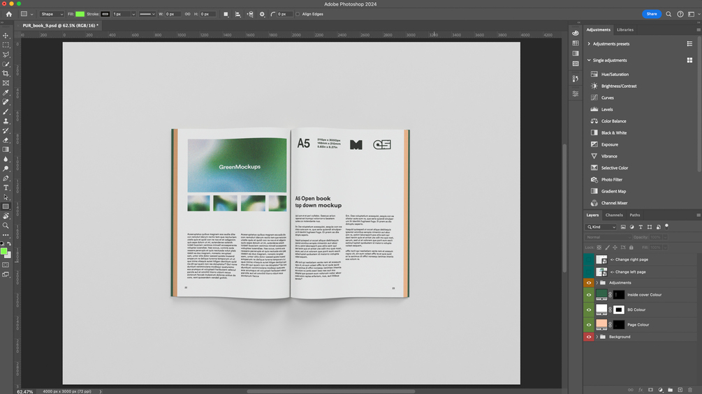
Task: Hide the Page Colour layer
Action: (x=589, y=325)
